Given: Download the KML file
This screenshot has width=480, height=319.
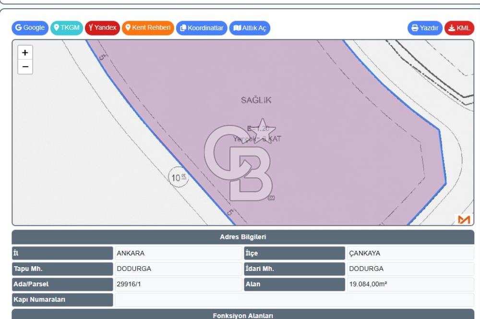Looking at the screenshot, I should [x=459, y=28].
